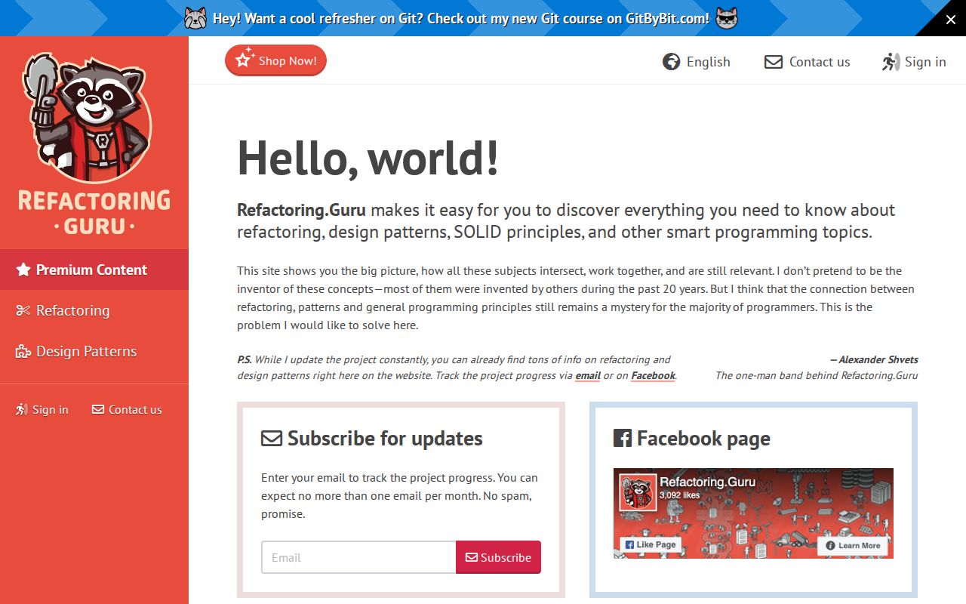Click the running-person Sign in icon top right
The height and width of the screenshot is (604, 966).
click(x=890, y=62)
